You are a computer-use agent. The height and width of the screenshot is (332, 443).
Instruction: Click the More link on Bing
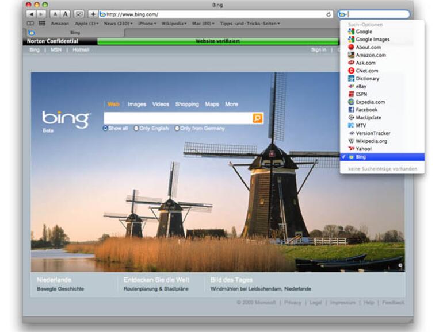coord(231,104)
